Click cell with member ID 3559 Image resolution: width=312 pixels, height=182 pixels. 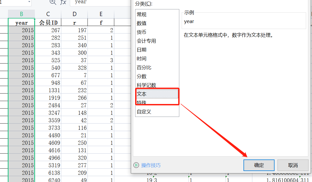(x=48, y=120)
